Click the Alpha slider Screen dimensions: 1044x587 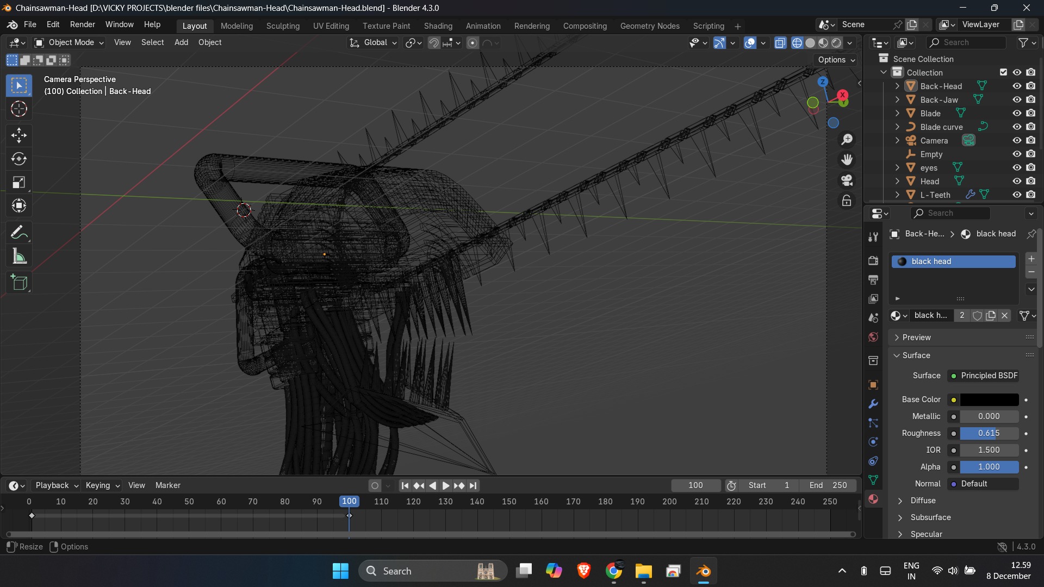click(x=989, y=467)
